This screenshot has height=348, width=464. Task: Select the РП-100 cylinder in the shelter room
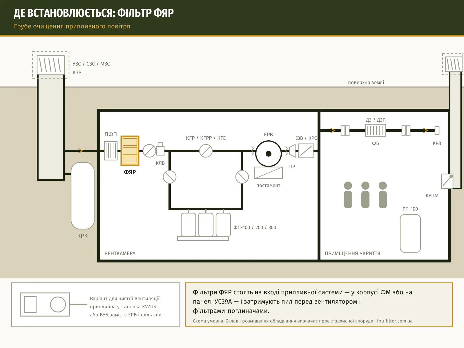click(410, 233)
